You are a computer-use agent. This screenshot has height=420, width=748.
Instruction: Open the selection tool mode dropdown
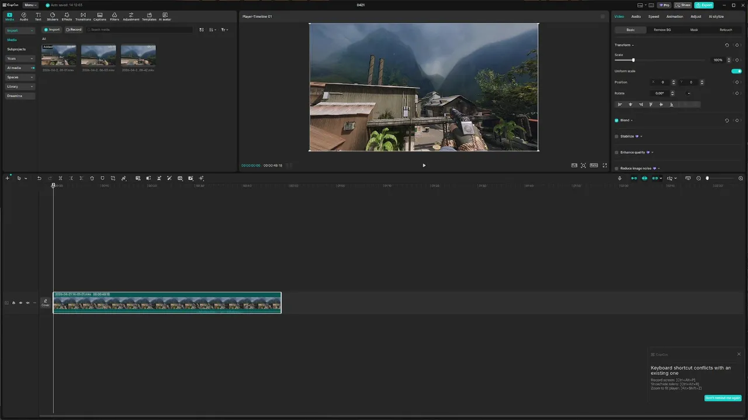(26, 178)
